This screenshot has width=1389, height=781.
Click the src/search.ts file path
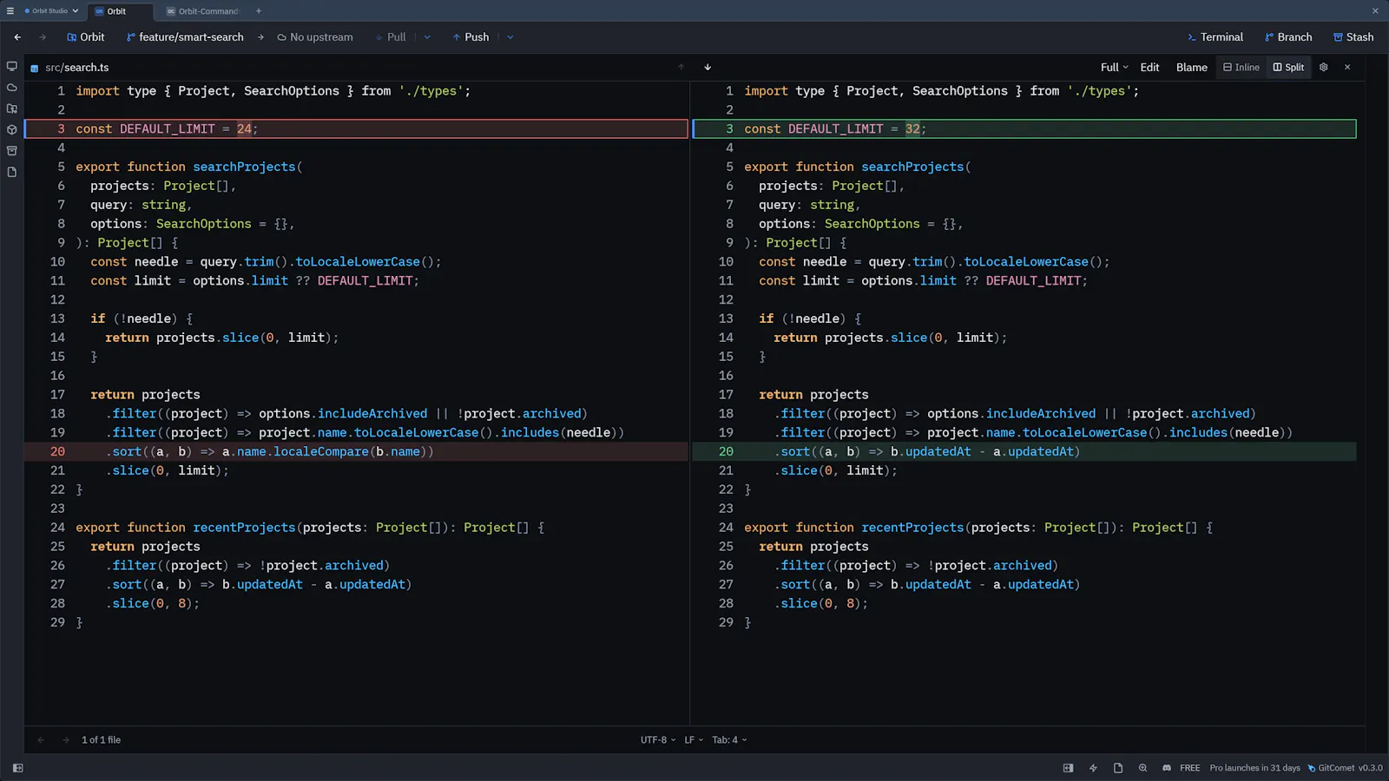[x=77, y=68]
